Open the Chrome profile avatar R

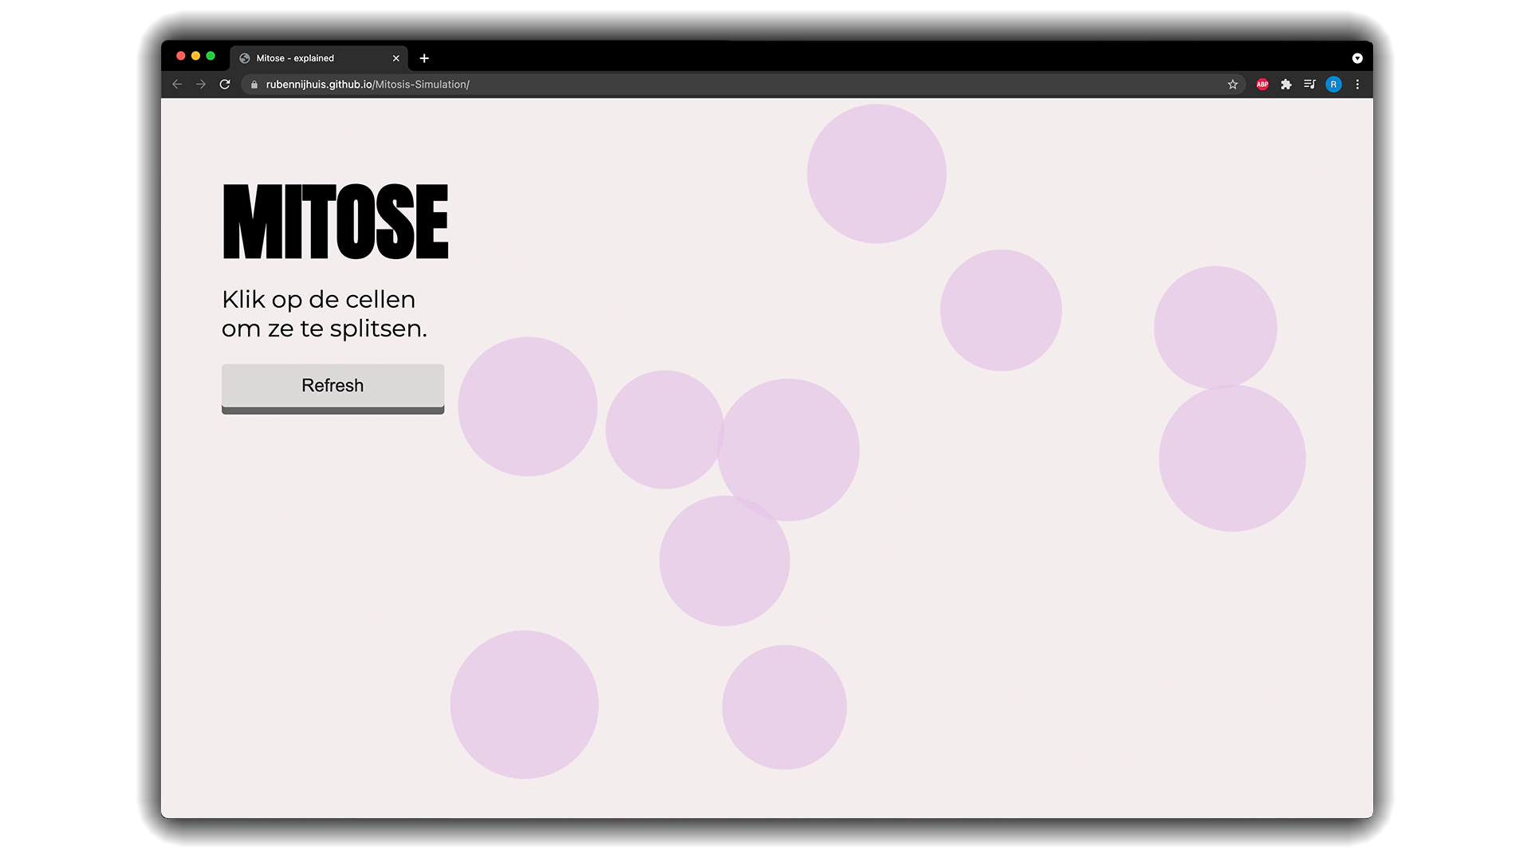[1333, 84]
